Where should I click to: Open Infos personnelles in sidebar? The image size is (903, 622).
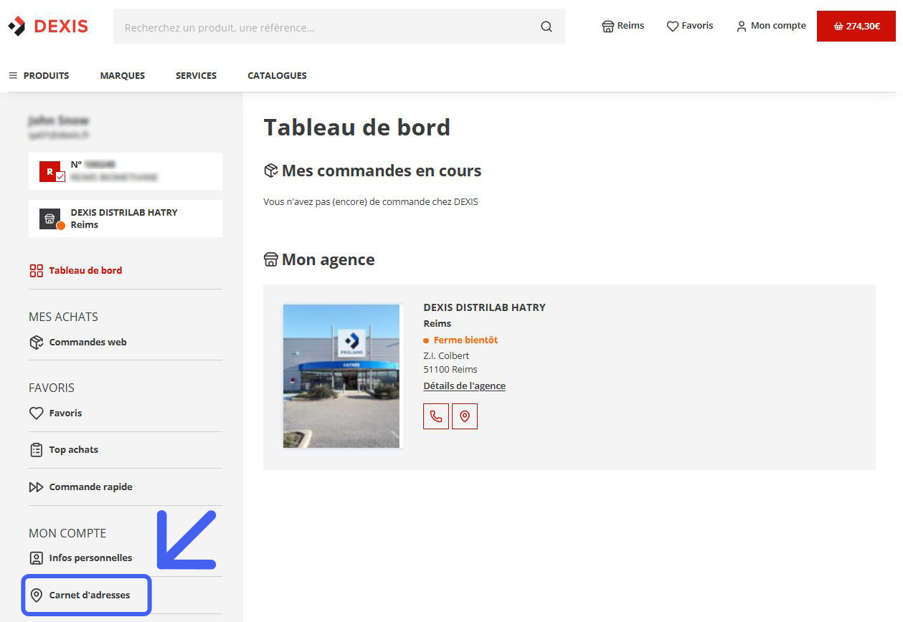(80, 558)
